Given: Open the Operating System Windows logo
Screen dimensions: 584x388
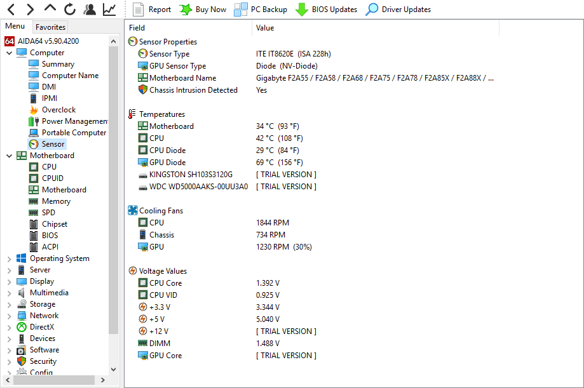Looking at the screenshot, I should click(x=21, y=258).
